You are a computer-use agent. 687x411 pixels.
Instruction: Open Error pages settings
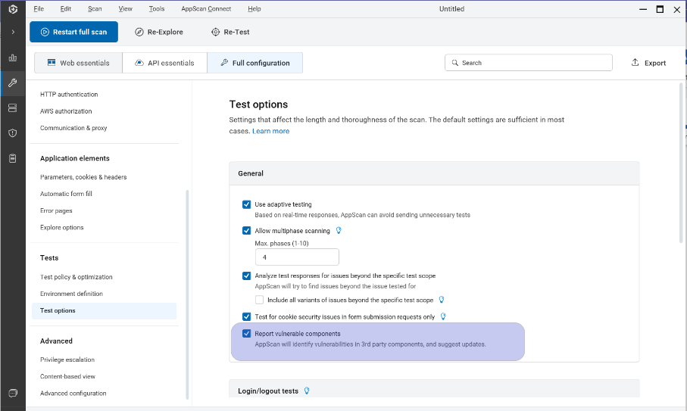click(x=56, y=210)
